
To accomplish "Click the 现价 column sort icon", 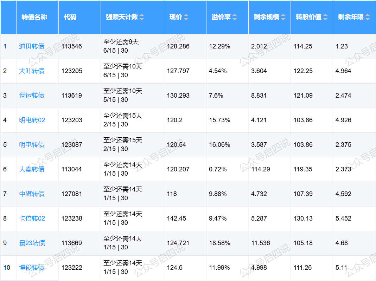I will pos(186,17).
